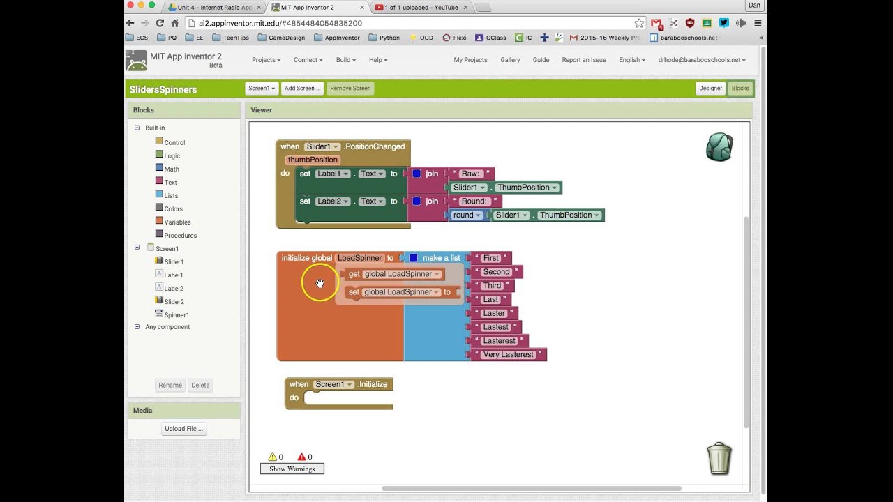
Task: Click the Label1 component icon
Action: pos(159,274)
